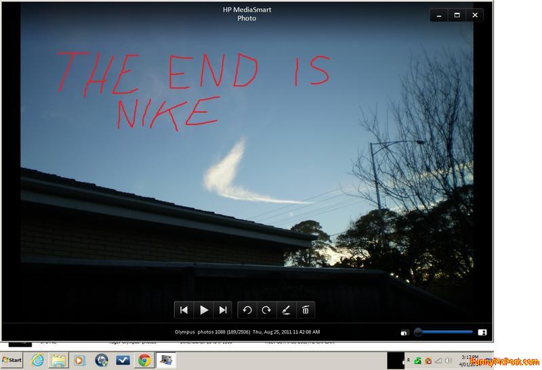The width and height of the screenshot is (542, 370).
Task: Rotate the photo clockwise
Action: [266, 310]
